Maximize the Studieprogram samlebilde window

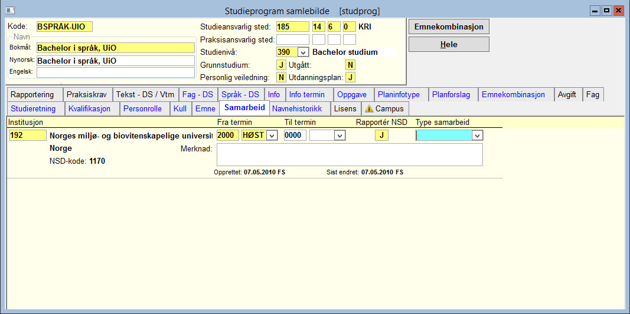[x=607, y=11]
